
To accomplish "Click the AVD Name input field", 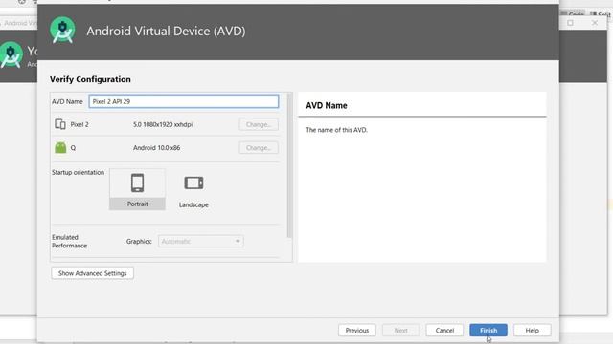I will tap(184, 101).
